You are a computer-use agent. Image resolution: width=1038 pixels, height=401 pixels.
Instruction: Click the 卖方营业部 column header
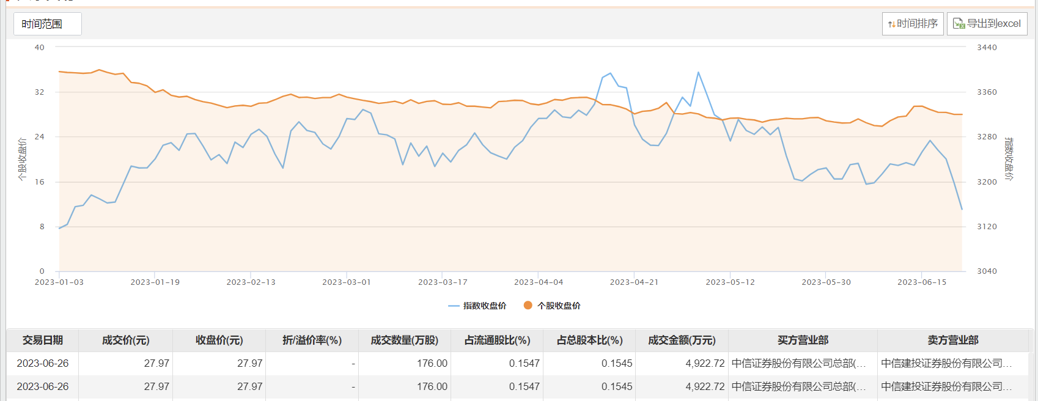(x=953, y=340)
